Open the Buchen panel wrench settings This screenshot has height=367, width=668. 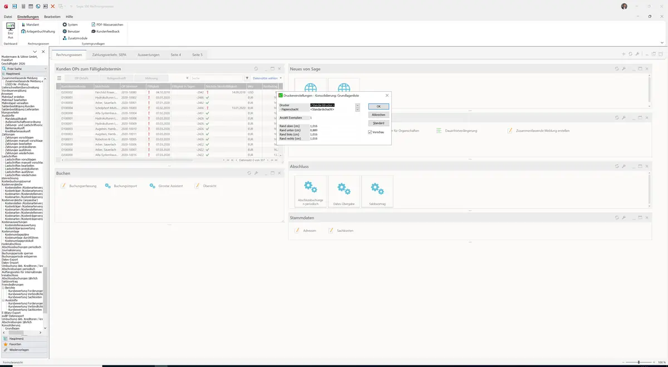pyautogui.click(x=256, y=173)
